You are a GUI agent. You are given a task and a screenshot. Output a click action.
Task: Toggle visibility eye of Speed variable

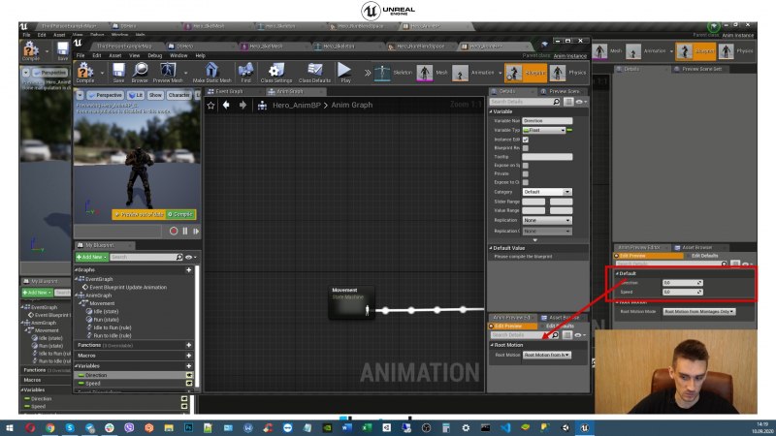(x=189, y=384)
